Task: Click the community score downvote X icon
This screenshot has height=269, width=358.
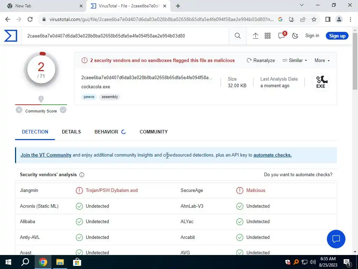Action: tap(19, 110)
